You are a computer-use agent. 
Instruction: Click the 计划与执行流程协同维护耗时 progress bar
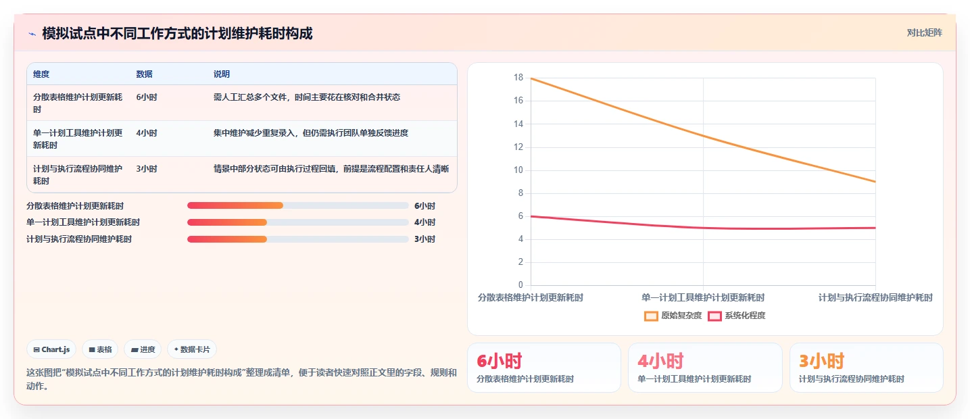[298, 239]
